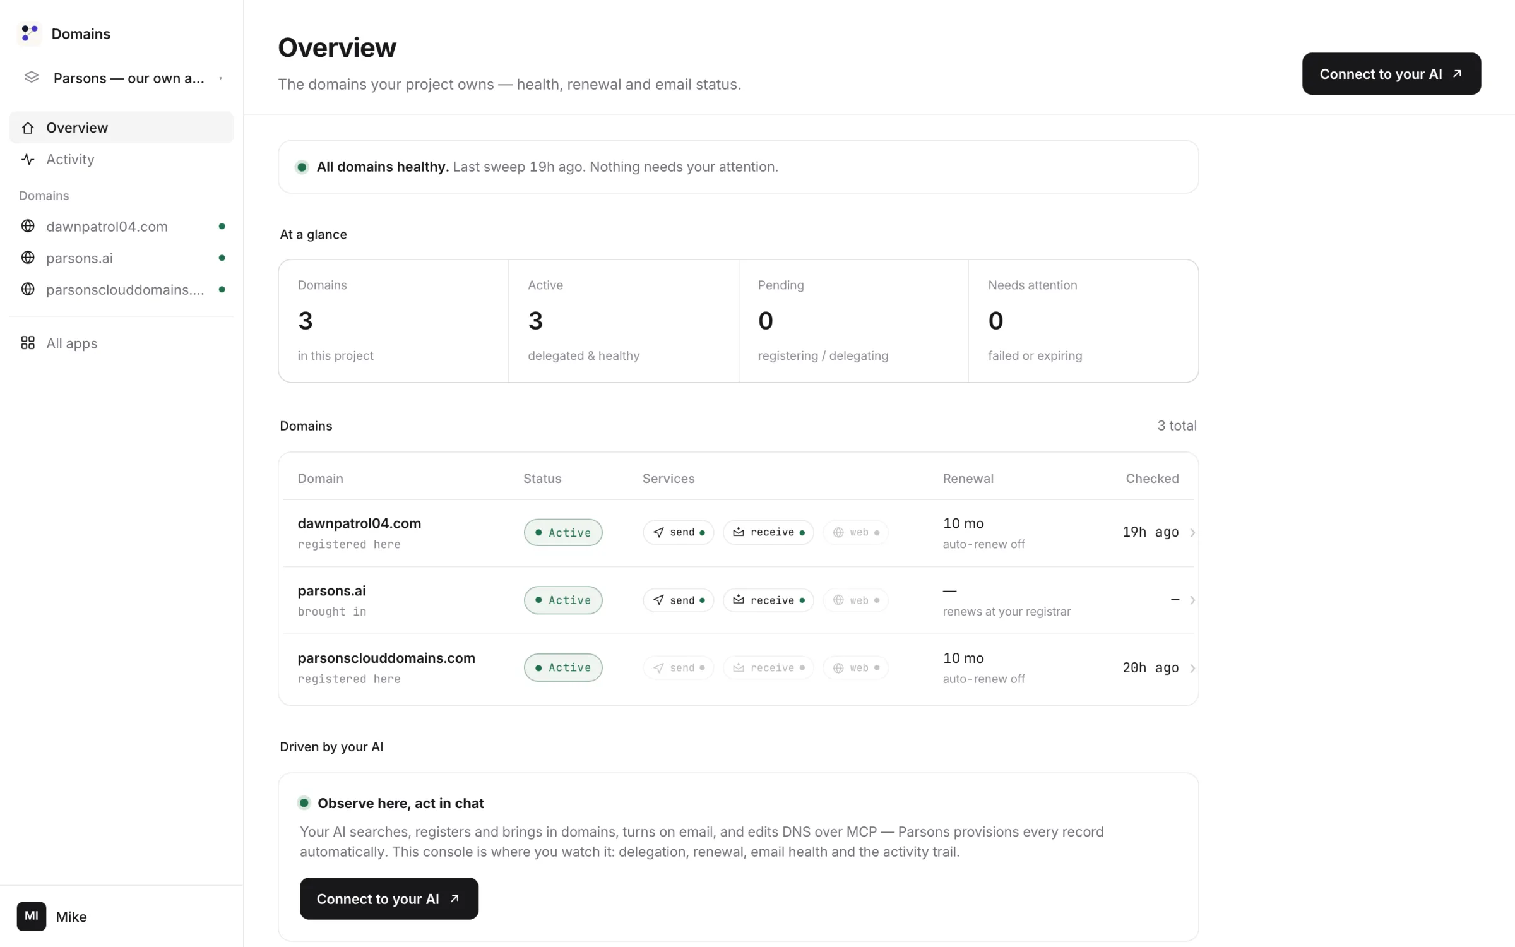
Task: Open All apps from sidebar
Action: [121, 343]
